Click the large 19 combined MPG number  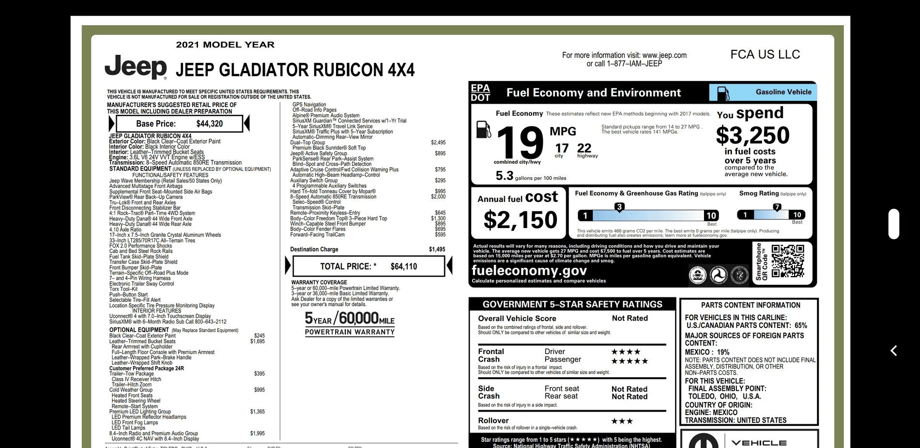[x=520, y=142]
